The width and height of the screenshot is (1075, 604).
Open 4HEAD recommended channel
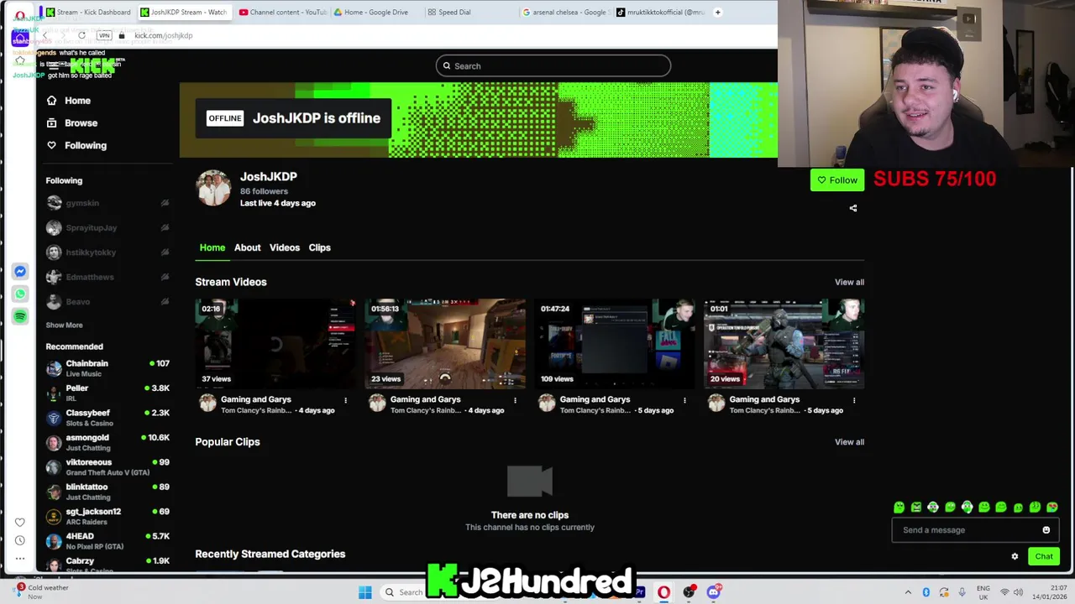pos(107,540)
